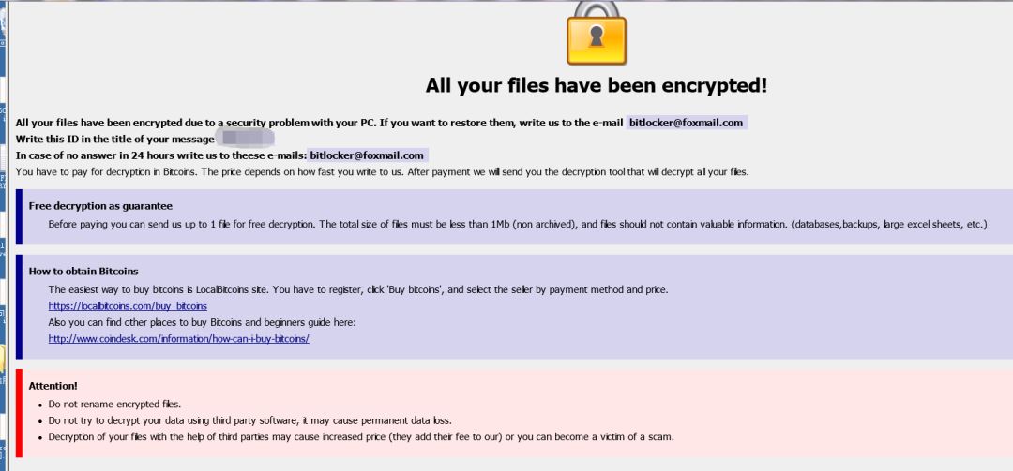The image size is (1013, 471).
Task: Open the coindesk how-can-i-buy-bitcoins link
Action: coord(178,338)
